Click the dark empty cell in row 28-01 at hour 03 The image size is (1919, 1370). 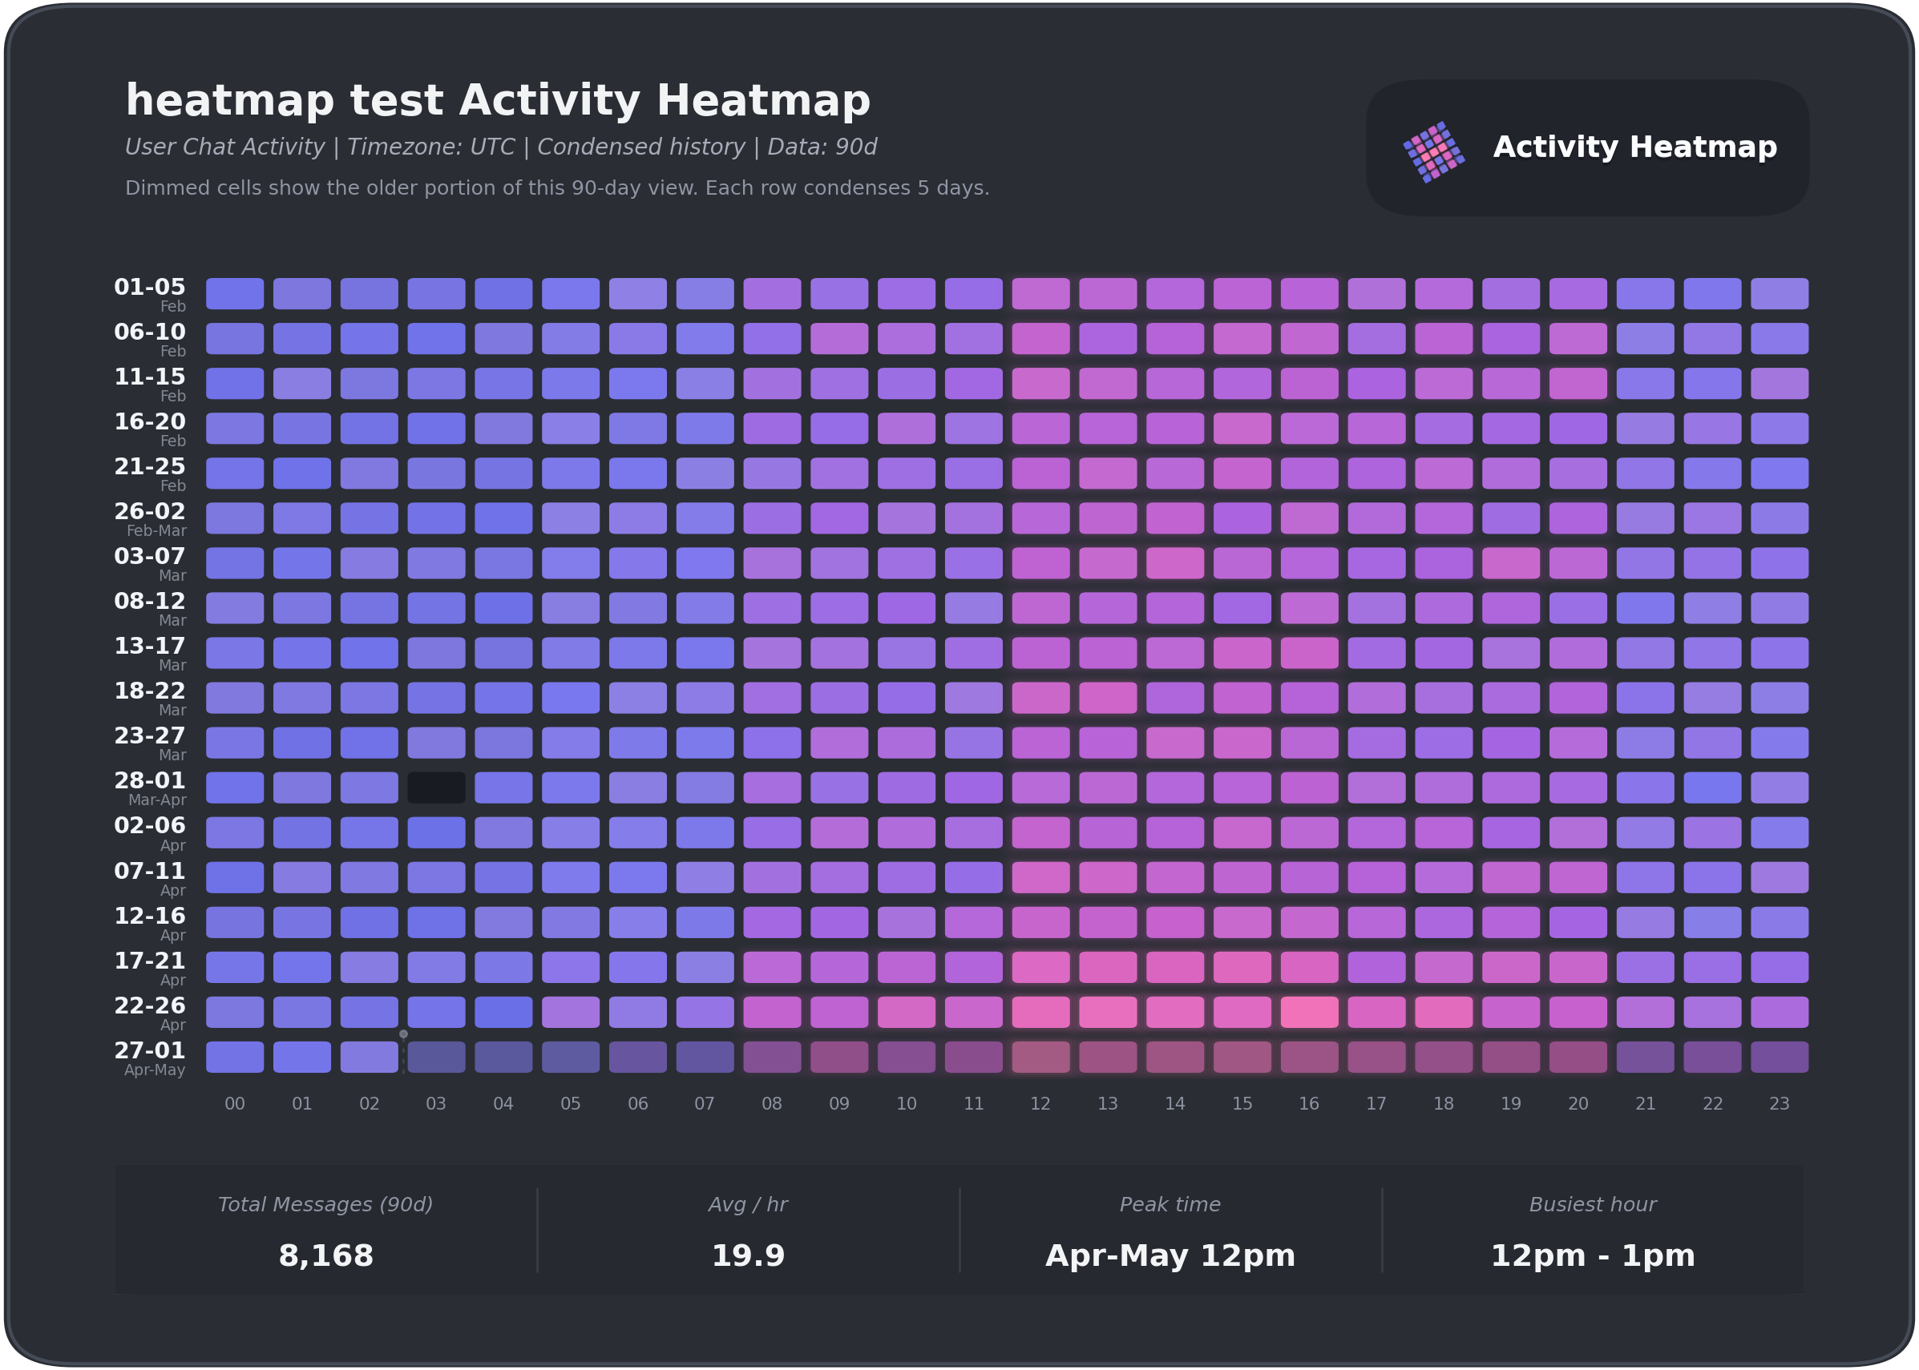point(436,787)
